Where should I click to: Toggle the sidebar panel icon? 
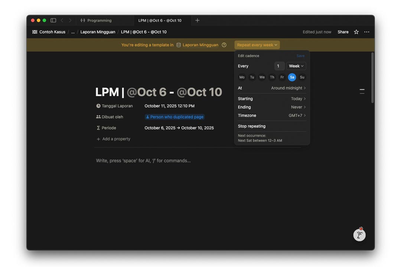click(x=53, y=20)
